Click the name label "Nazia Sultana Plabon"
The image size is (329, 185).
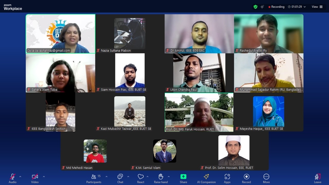pos(116,51)
